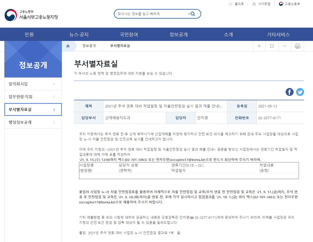Go to home via breadcrumb house icon

point(68,46)
